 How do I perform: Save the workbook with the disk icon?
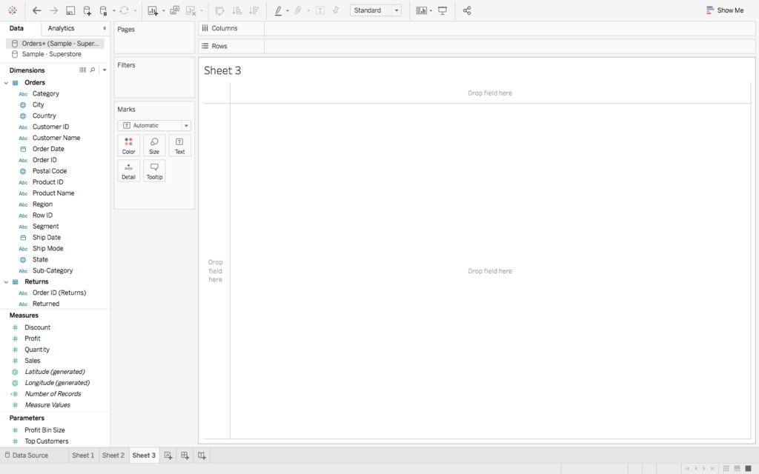pos(70,10)
